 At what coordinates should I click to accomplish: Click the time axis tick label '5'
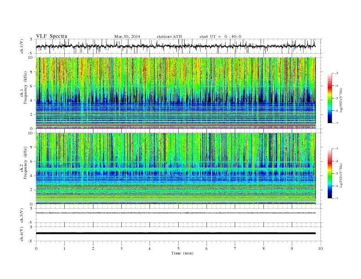[178, 248]
